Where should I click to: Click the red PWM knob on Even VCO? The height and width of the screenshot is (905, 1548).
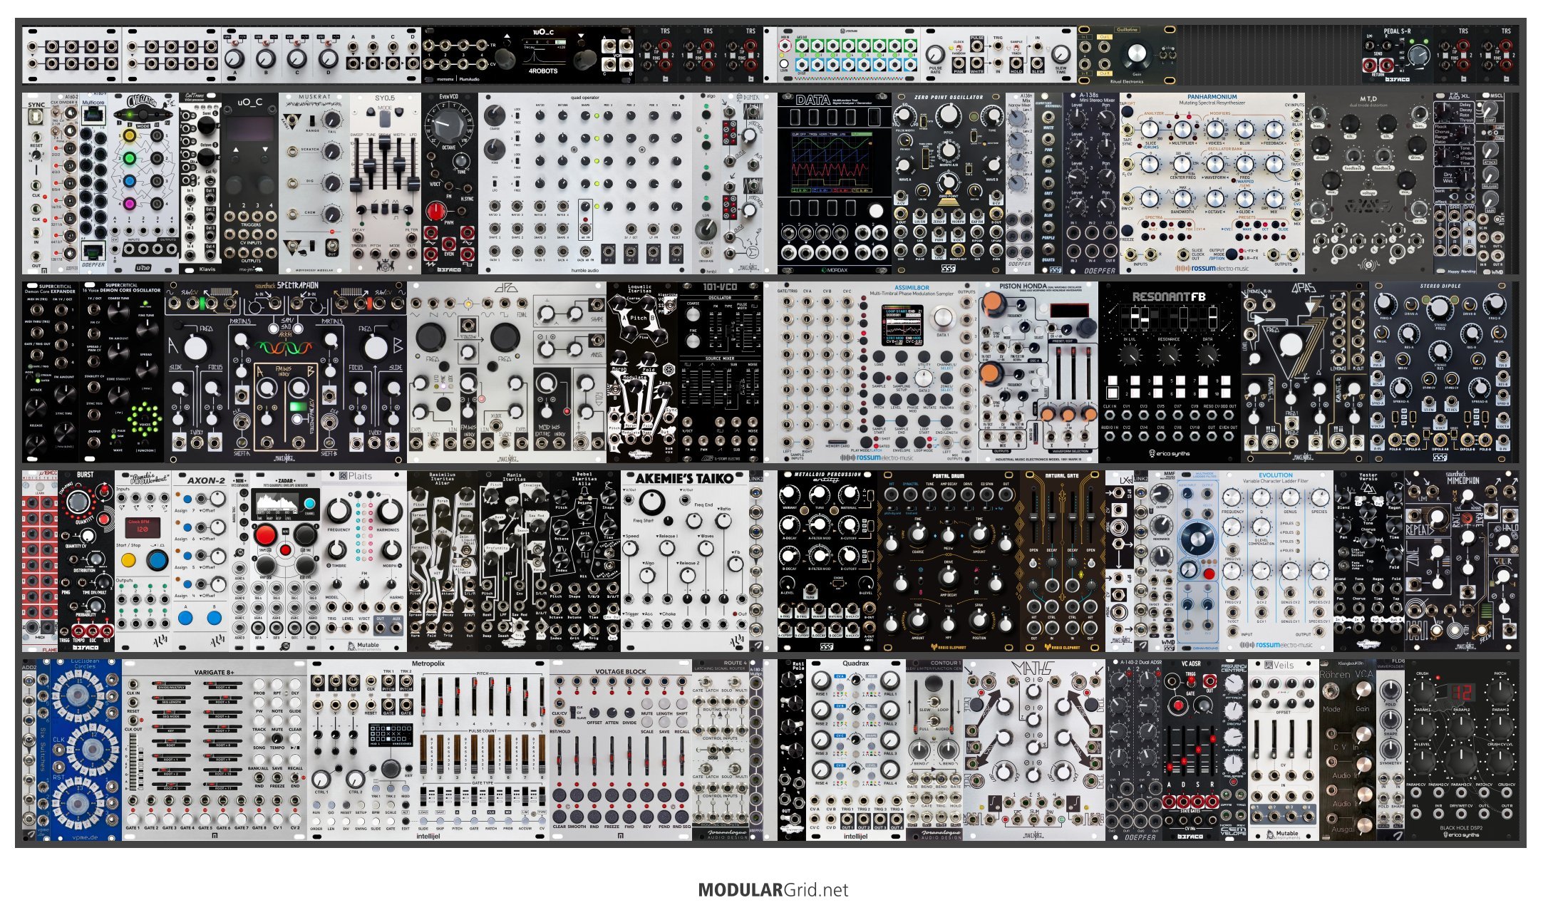coord(436,212)
